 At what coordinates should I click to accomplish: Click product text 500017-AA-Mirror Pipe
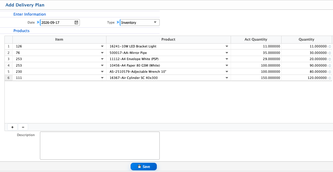[x=128, y=53]
